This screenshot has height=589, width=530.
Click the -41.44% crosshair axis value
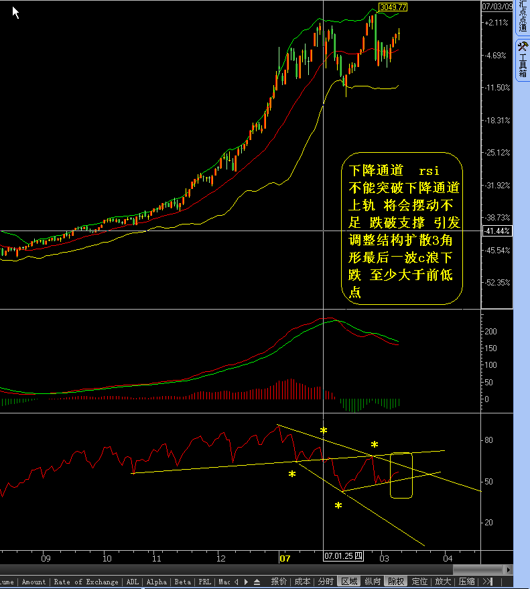[x=497, y=231]
